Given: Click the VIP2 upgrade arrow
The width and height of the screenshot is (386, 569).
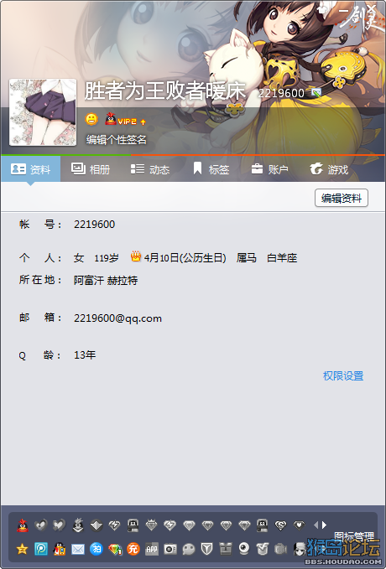Looking at the screenshot, I should coord(143,122).
